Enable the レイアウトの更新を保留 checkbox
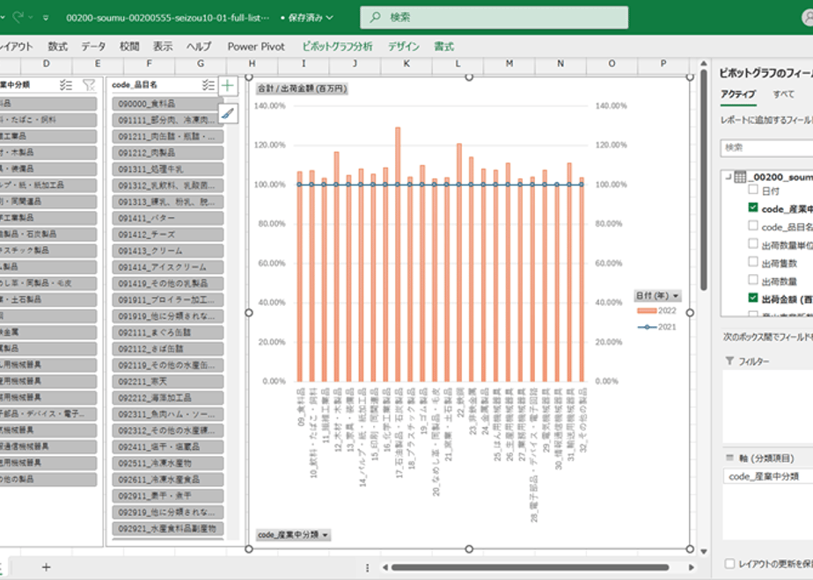813x580 pixels. 729,564
